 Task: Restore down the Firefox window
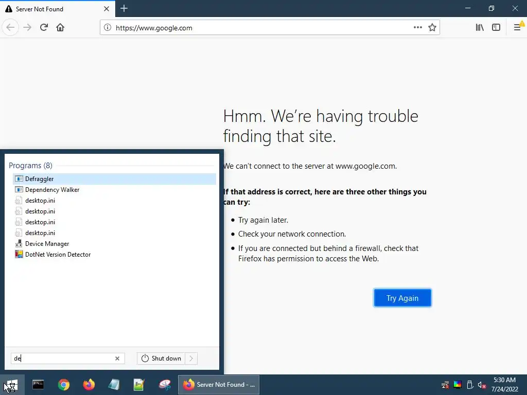pos(491,8)
